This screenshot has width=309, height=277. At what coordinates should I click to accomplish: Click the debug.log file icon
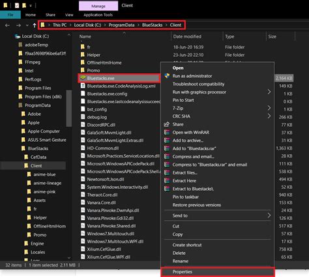coord(83,117)
